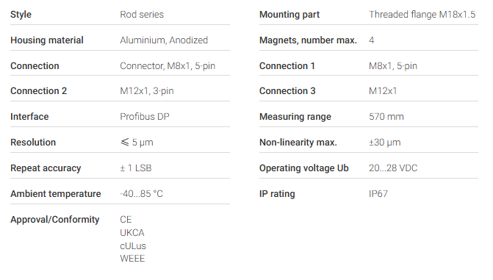Image resolution: width=493 pixels, height=280 pixels.
Task: Click the Style label
Action: [21, 15]
